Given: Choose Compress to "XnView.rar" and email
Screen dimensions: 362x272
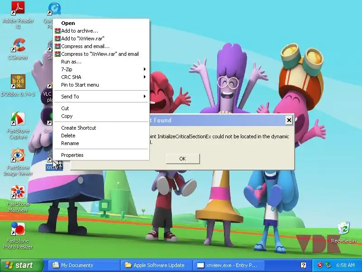Looking at the screenshot, I should (x=101, y=54).
